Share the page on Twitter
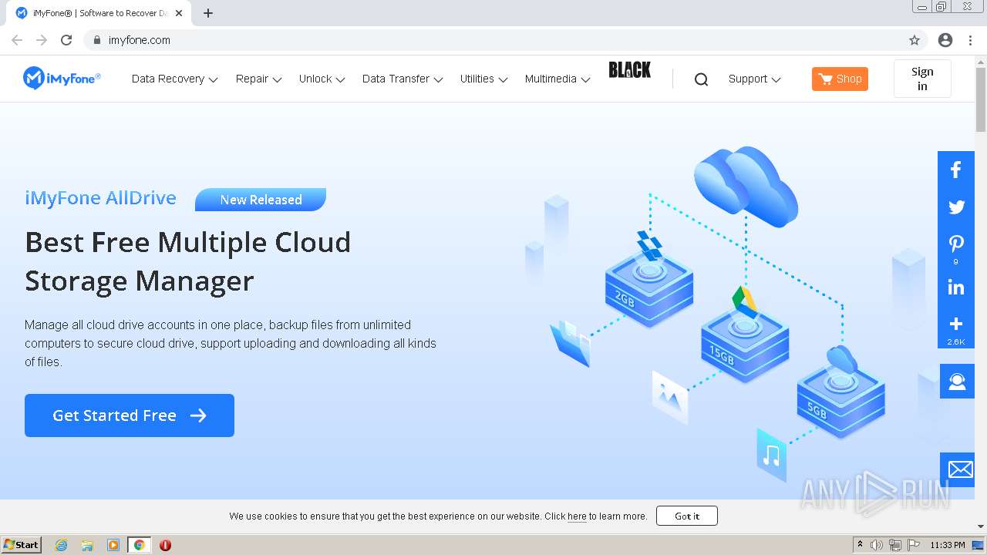987x555 pixels. [956, 207]
